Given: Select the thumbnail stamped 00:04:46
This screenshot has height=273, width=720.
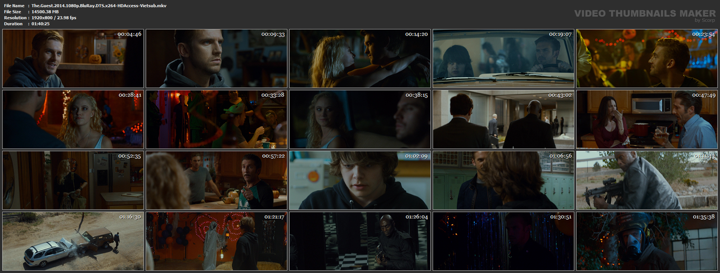Looking at the screenshot, I should (x=73, y=59).
